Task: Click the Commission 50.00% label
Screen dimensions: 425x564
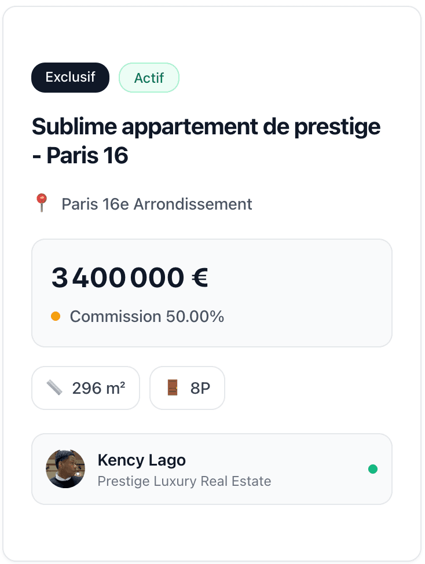Action: pos(146,317)
